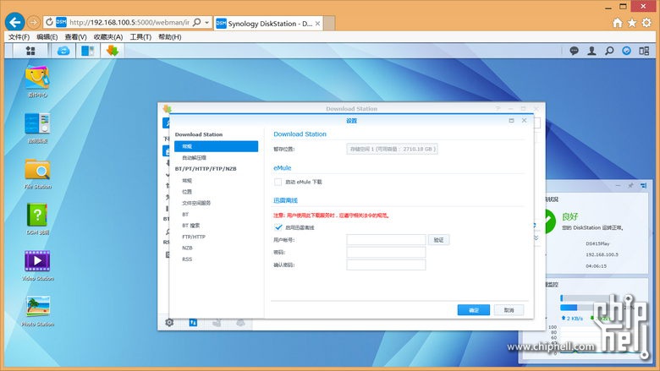
Task: Open the 查看(V) menu
Action: pyautogui.click(x=76, y=37)
